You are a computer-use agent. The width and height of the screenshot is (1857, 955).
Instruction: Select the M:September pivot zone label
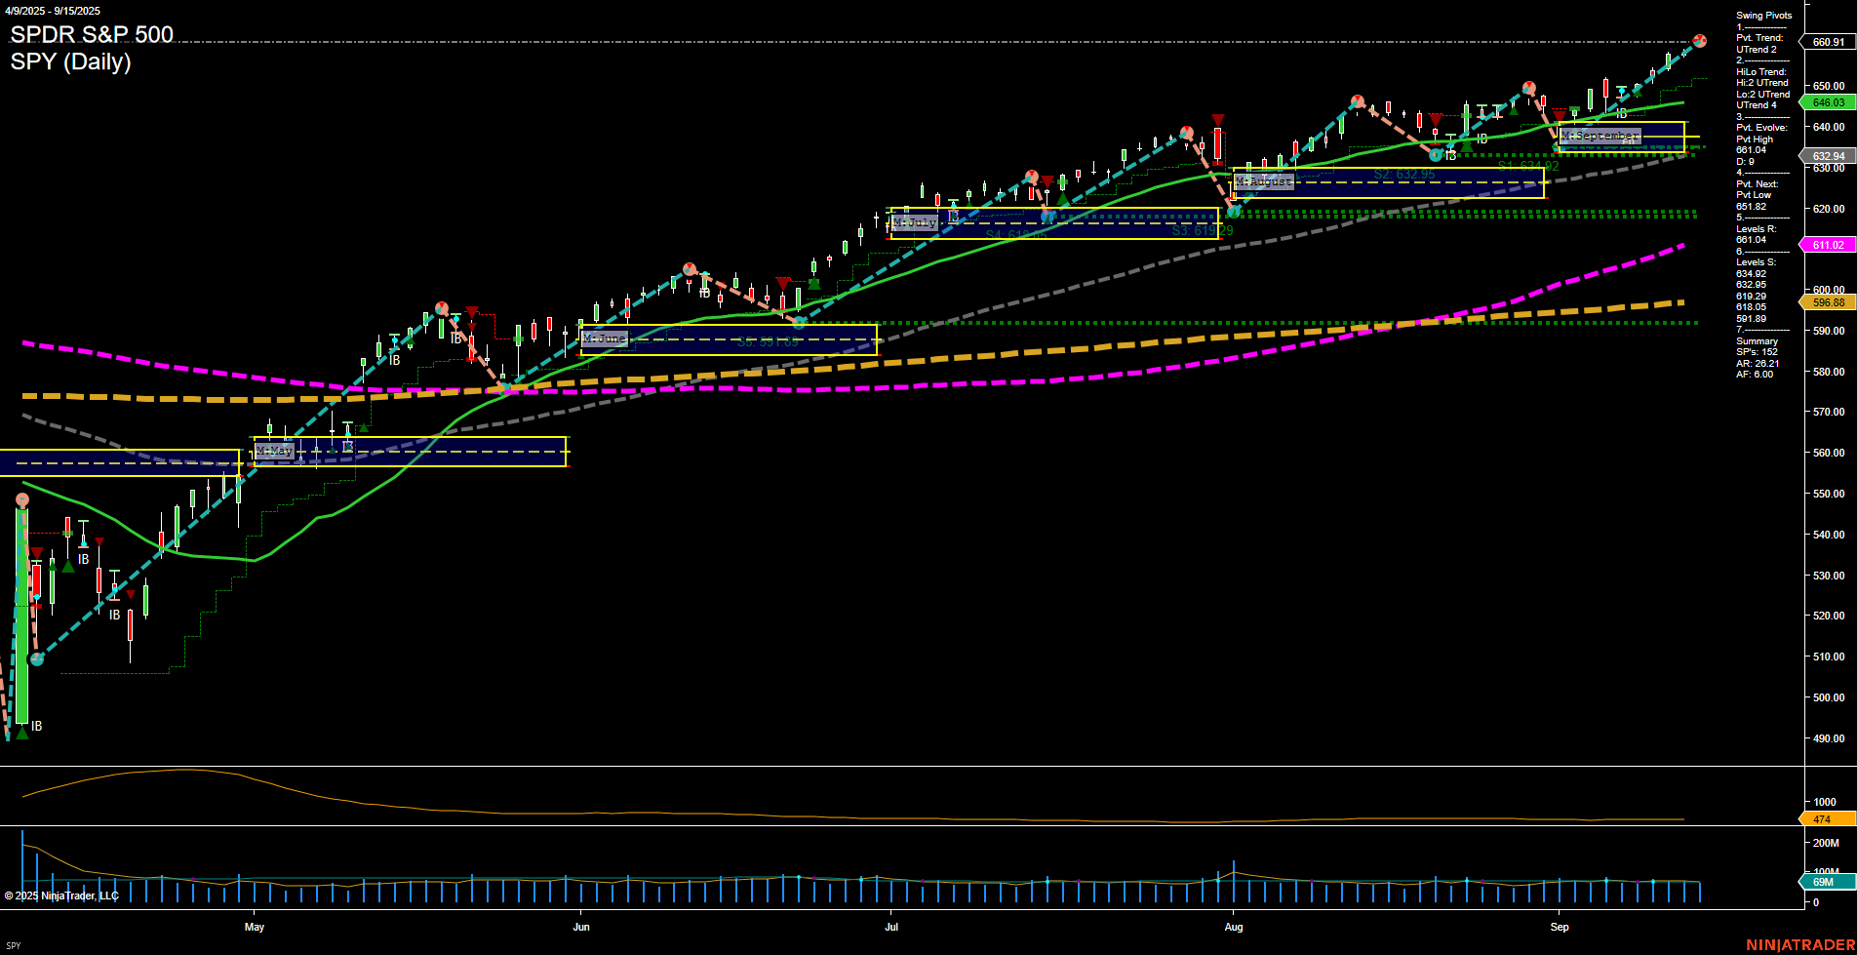[1600, 136]
